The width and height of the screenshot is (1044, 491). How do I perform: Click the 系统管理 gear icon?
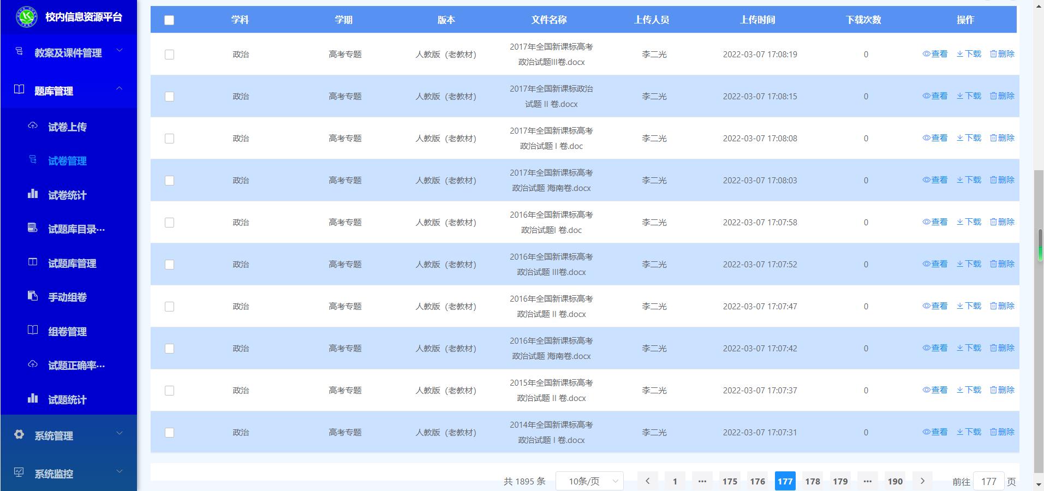pyautogui.click(x=19, y=435)
